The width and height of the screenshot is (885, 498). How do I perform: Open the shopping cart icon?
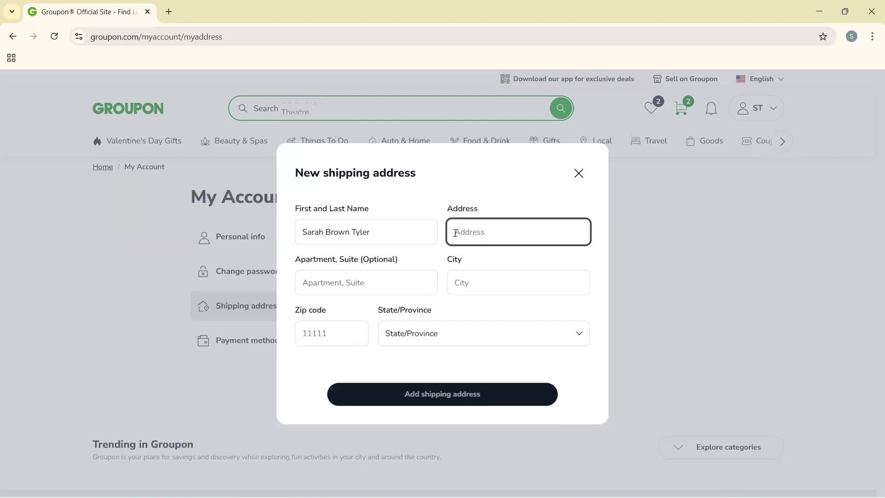682,108
